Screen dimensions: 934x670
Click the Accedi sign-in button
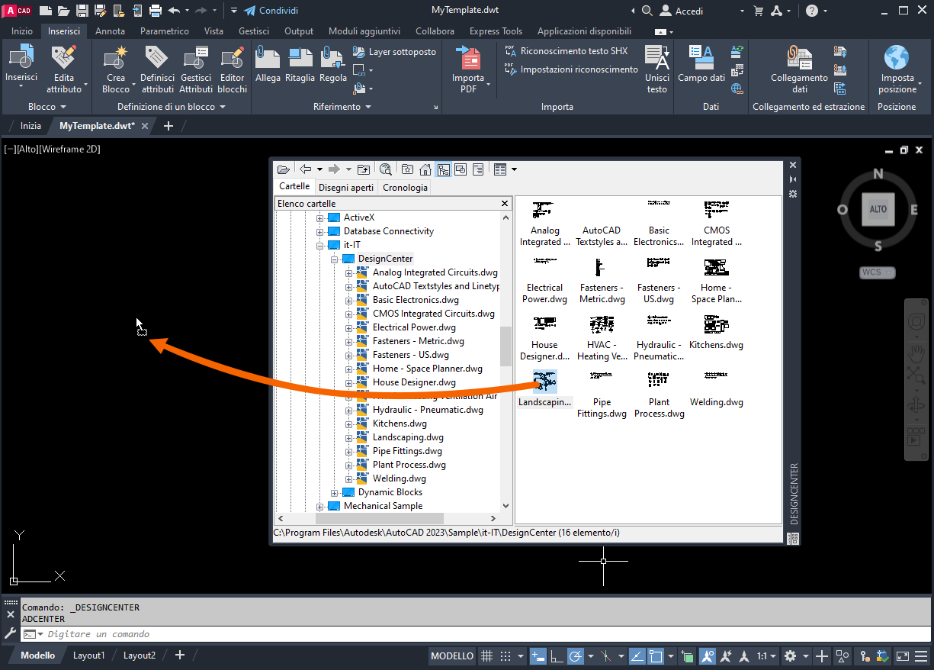[x=681, y=11]
